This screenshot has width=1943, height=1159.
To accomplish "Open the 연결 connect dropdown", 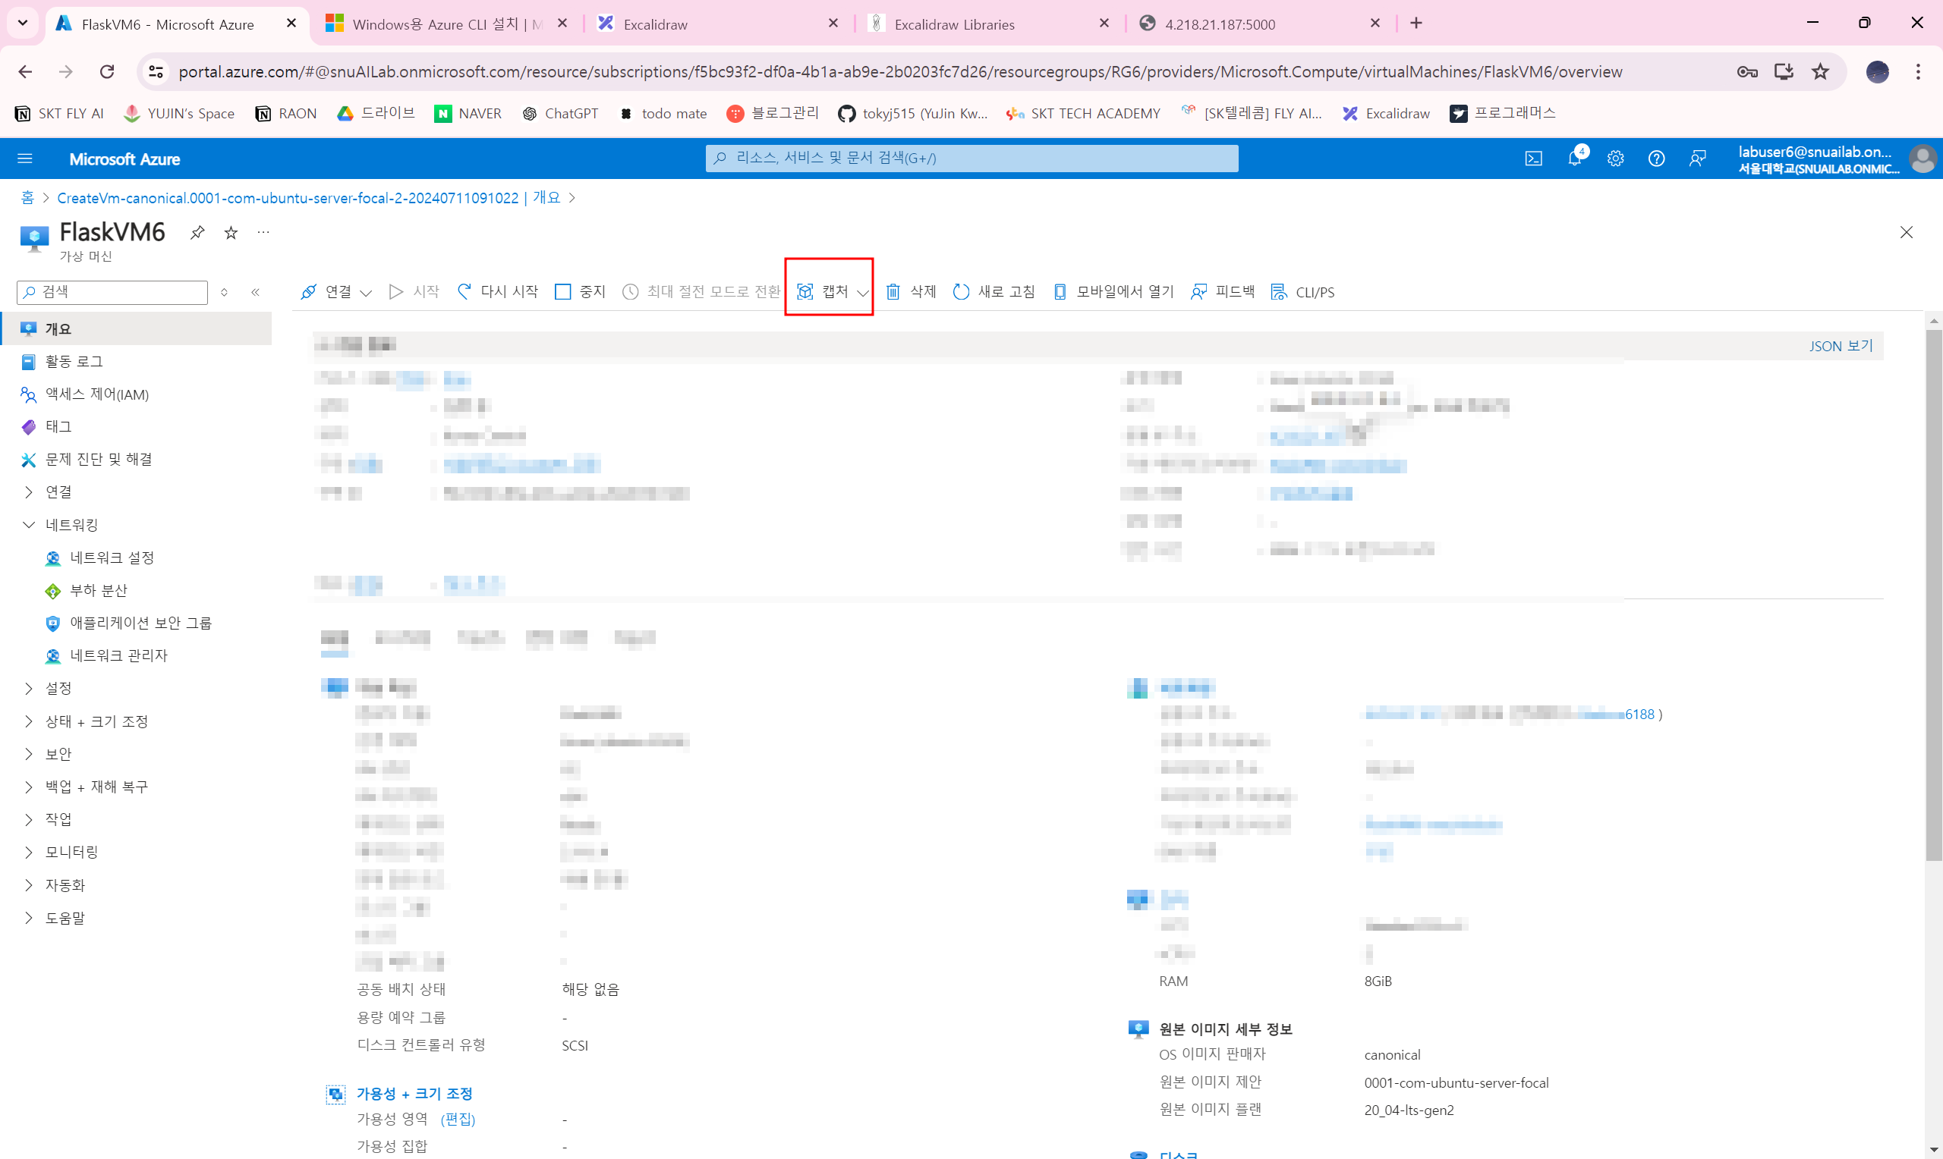I will point(336,291).
